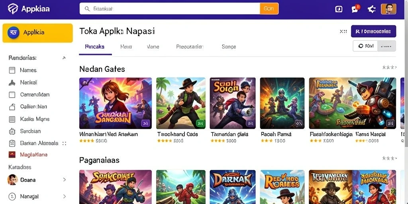This screenshot has width=408, height=204.
Task: Toggle the dotted option beside Sold
Action: pos(386,46)
